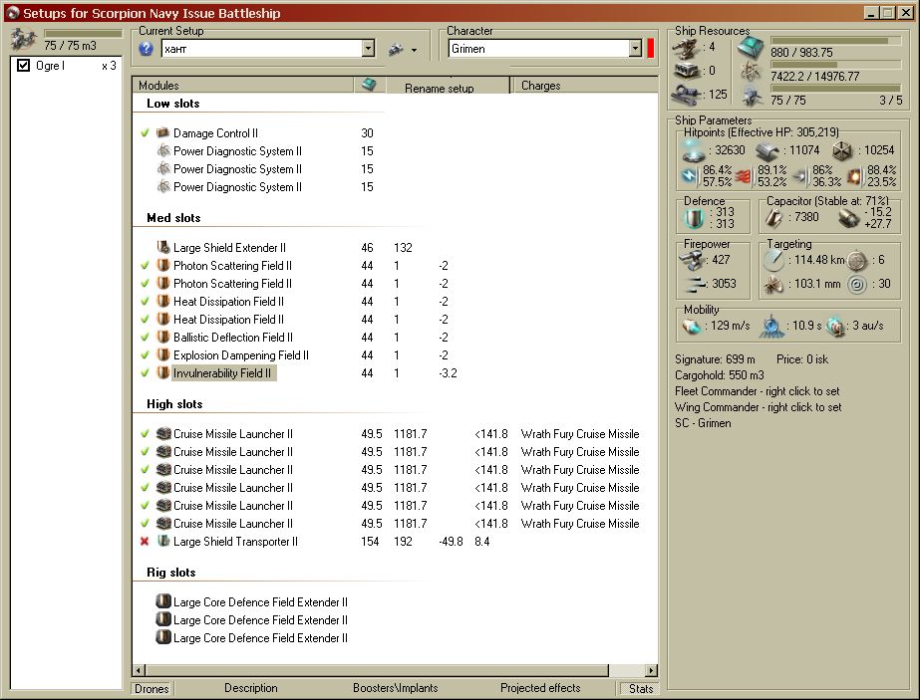Toggle the Ogre I drone checkbox

pyautogui.click(x=24, y=66)
